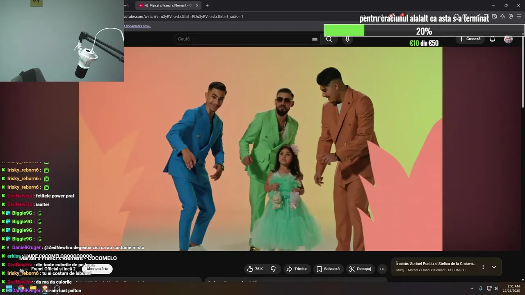Click the video player frame
The width and height of the screenshot is (525, 295).
click(x=260, y=149)
